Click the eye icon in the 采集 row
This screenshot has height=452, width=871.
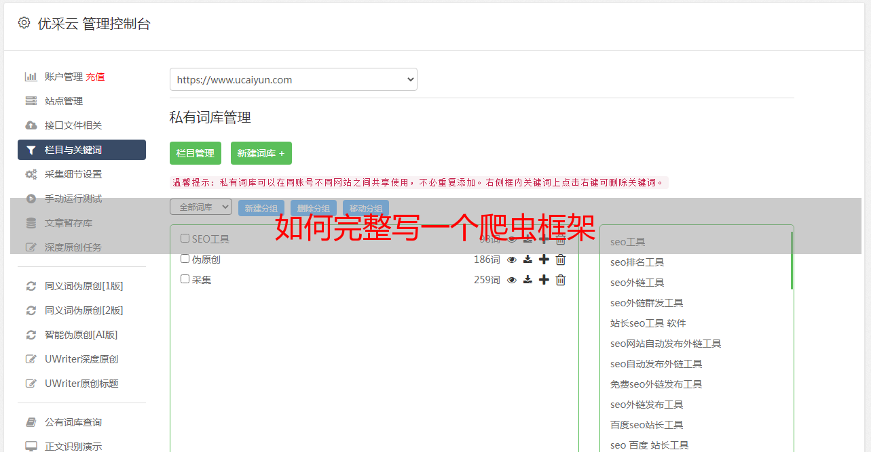tap(512, 280)
